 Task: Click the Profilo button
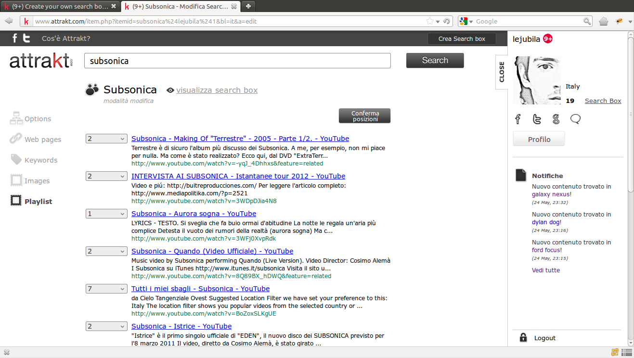coord(539,139)
